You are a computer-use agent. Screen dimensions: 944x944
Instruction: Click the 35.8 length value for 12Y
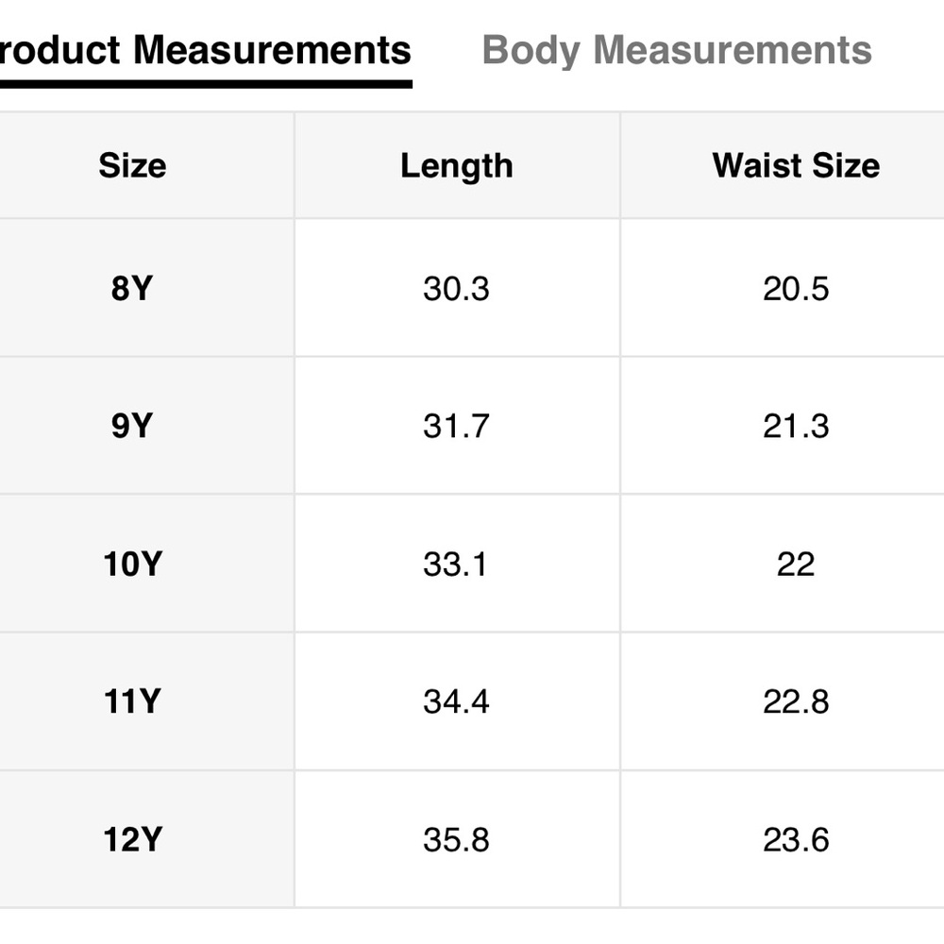456,840
